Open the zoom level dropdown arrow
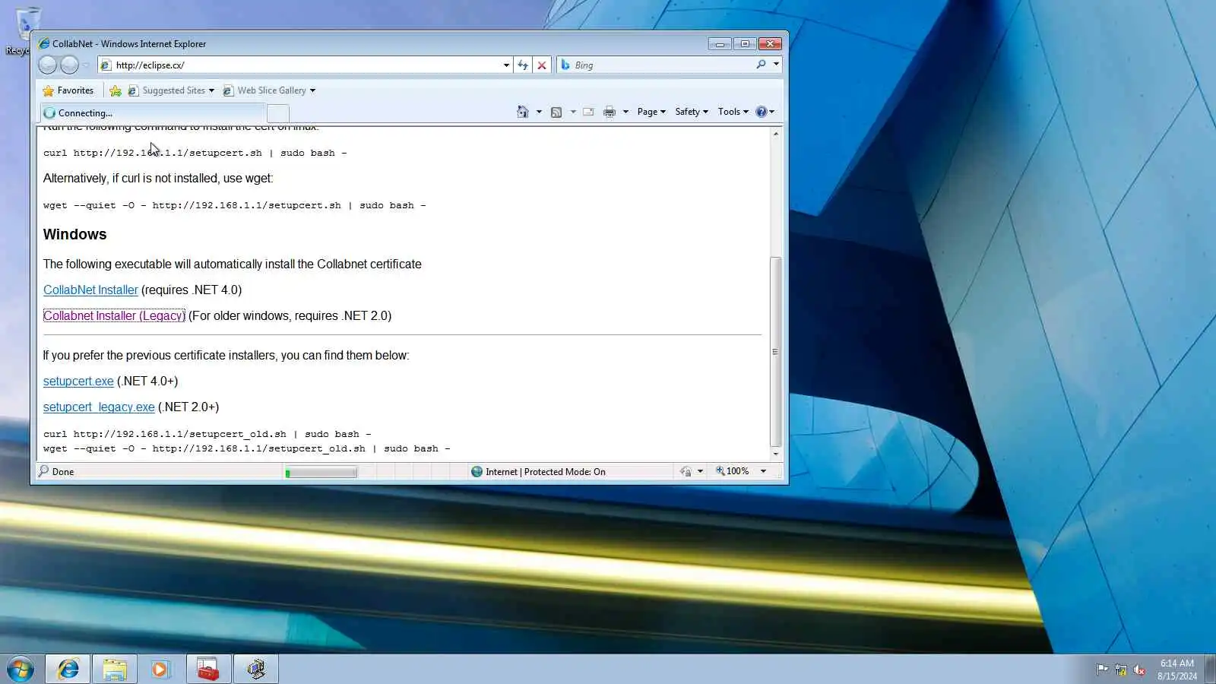This screenshot has width=1216, height=684. point(763,471)
